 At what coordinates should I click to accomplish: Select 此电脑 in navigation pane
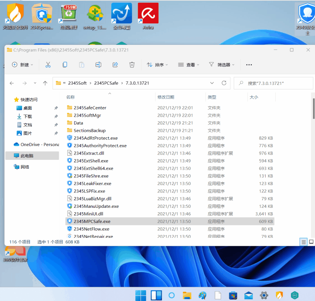[x=32, y=156]
